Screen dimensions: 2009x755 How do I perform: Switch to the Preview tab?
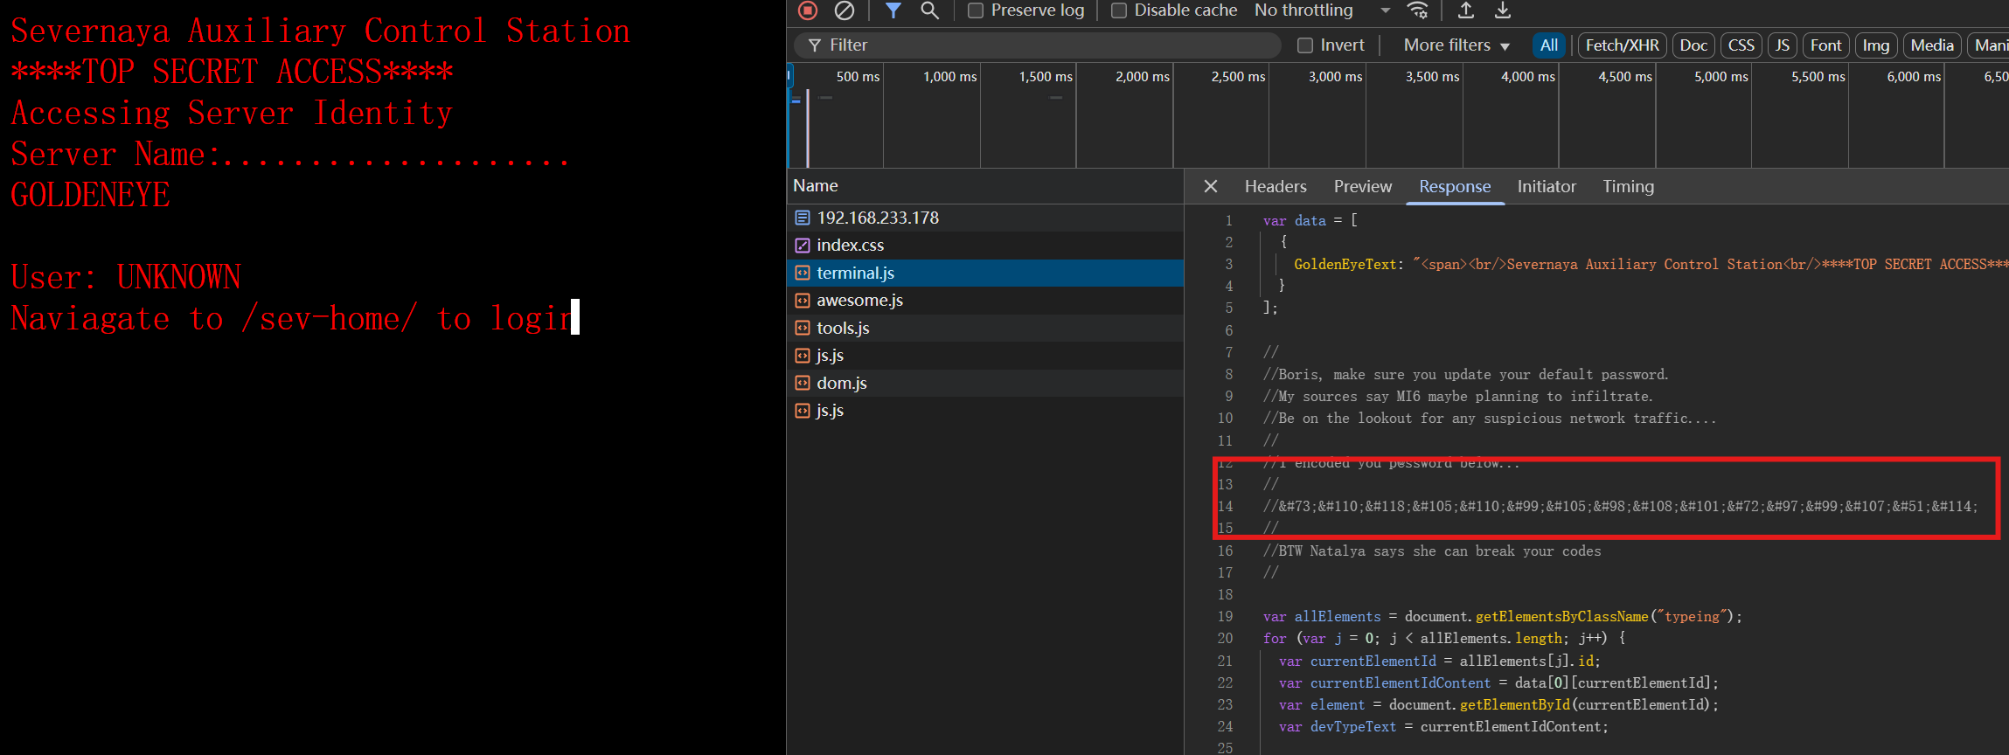click(1363, 186)
